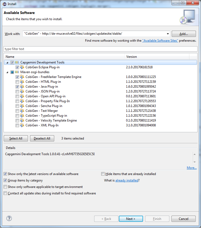Uncheck Capgemini Development Tools category checkbox
Screen dimensions: 201x228
point(12,63)
